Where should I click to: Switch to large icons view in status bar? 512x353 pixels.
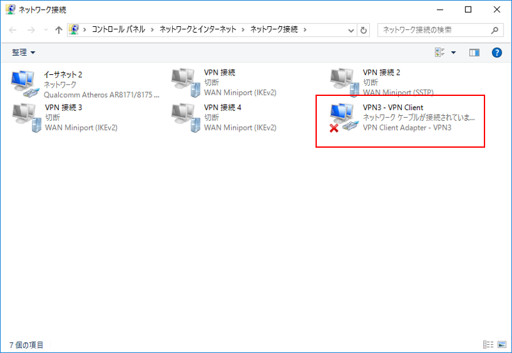502,344
